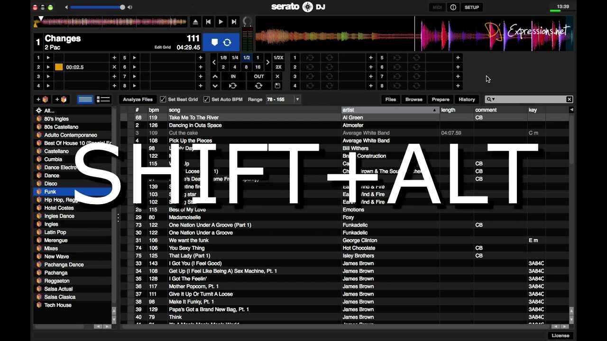Switch to the cue point mode icon in the blue panel
This screenshot has height=341, width=607.
point(214,43)
